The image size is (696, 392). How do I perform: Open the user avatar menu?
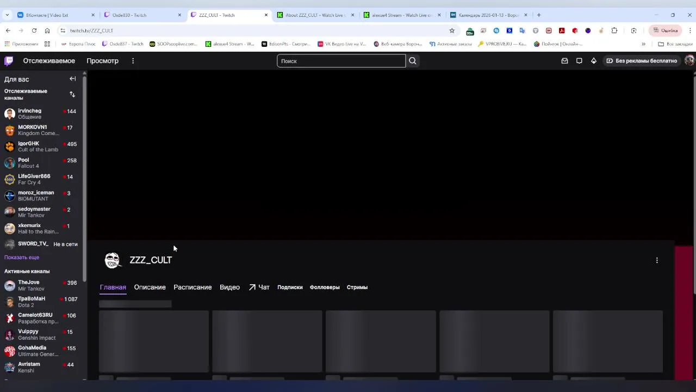[x=689, y=61]
